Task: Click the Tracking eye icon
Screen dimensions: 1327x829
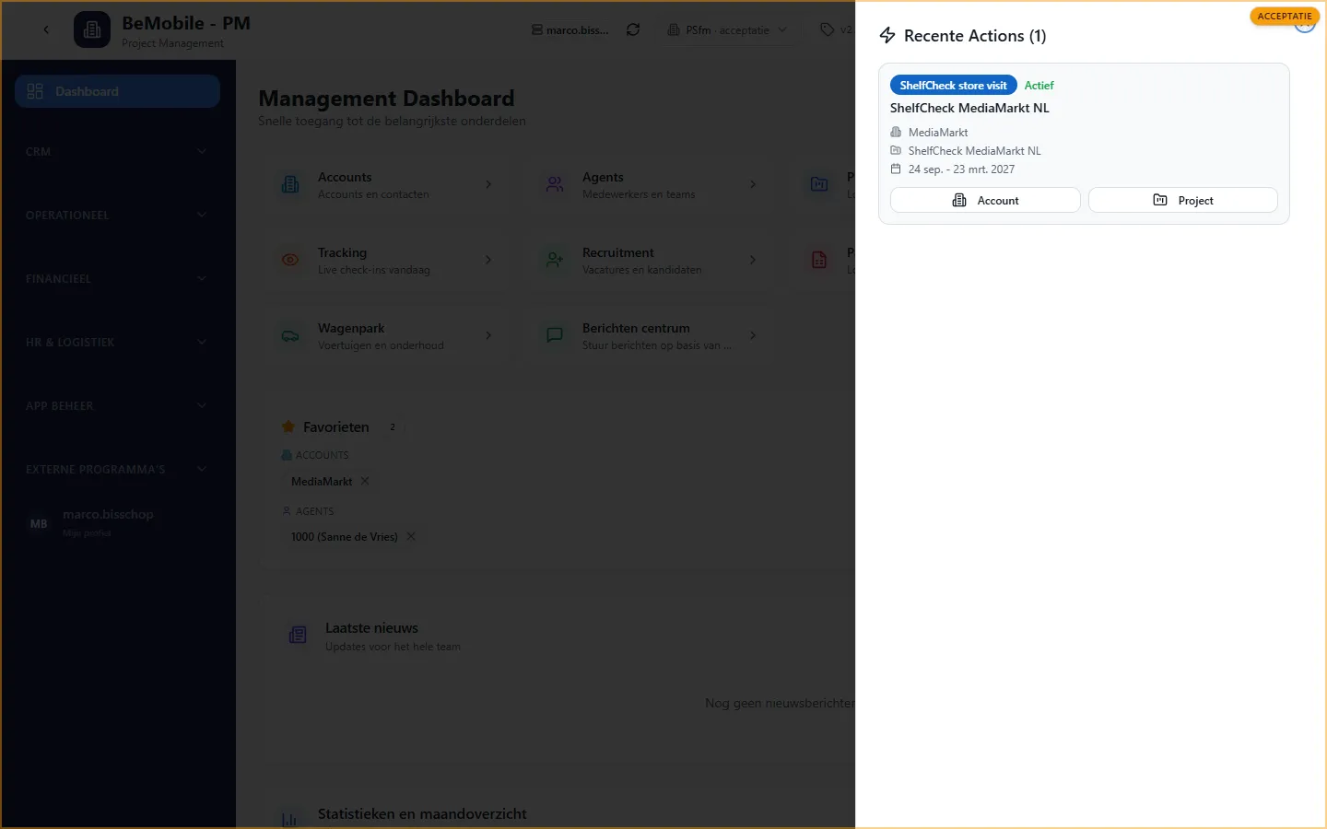Action: point(290,260)
